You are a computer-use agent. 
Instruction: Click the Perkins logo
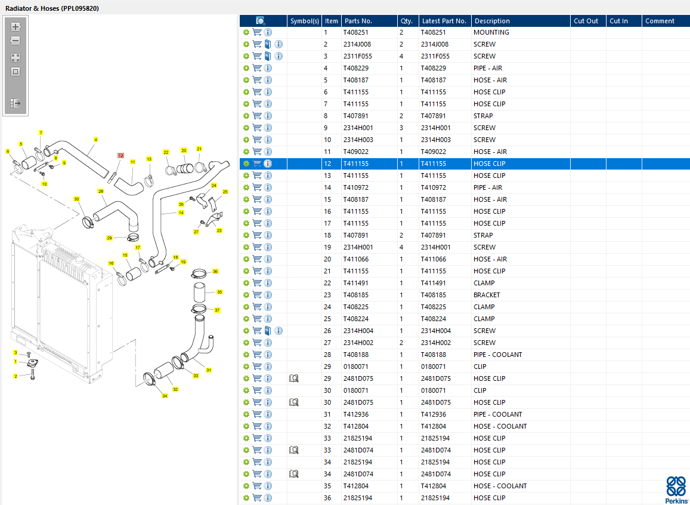tap(676, 489)
